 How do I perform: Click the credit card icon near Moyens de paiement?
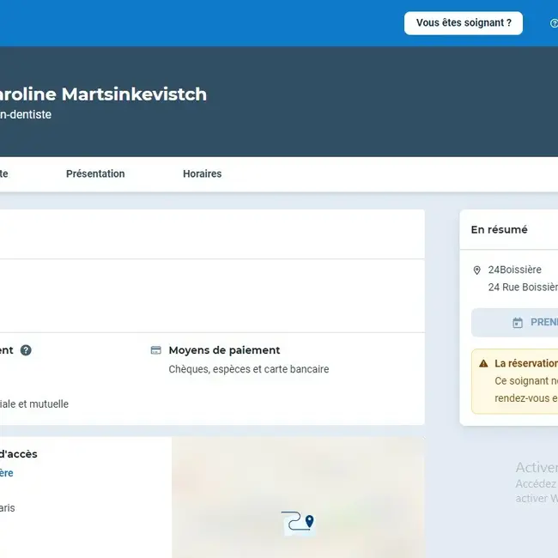pyautogui.click(x=156, y=350)
